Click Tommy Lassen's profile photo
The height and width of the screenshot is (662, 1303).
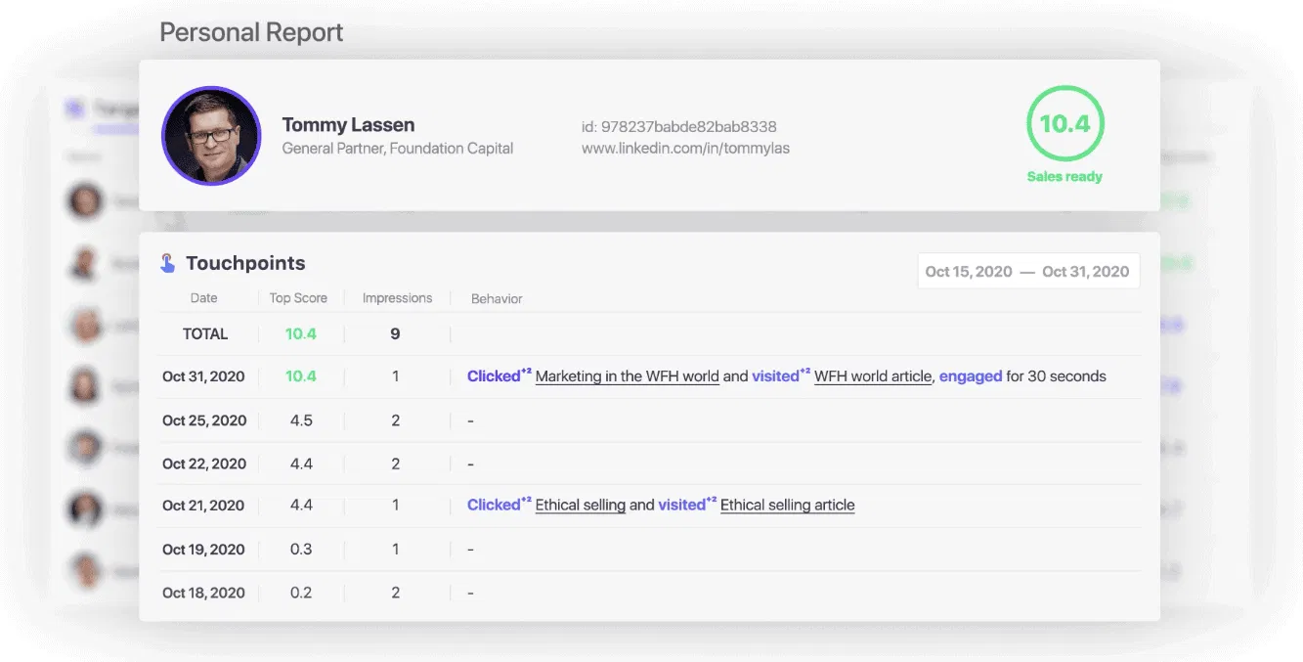click(x=211, y=136)
